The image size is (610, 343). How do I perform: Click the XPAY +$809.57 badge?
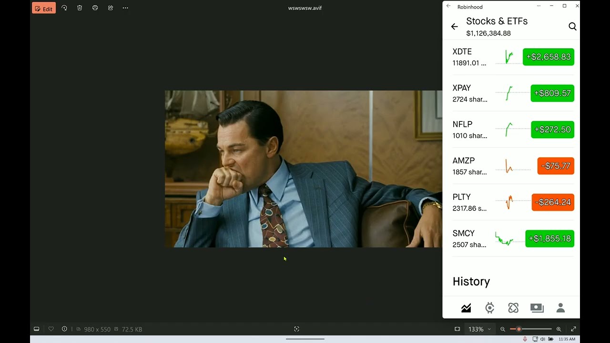[x=552, y=93]
